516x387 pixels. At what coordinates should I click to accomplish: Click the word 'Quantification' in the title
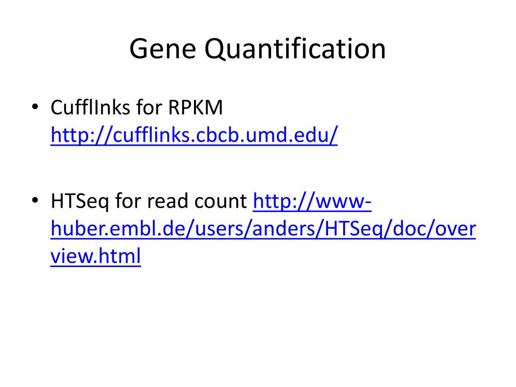click(x=295, y=49)
